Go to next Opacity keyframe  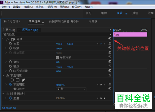point(104,85)
